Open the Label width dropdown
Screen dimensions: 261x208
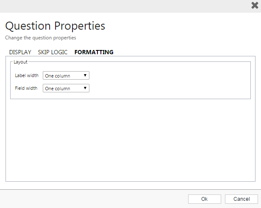[64, 76]
